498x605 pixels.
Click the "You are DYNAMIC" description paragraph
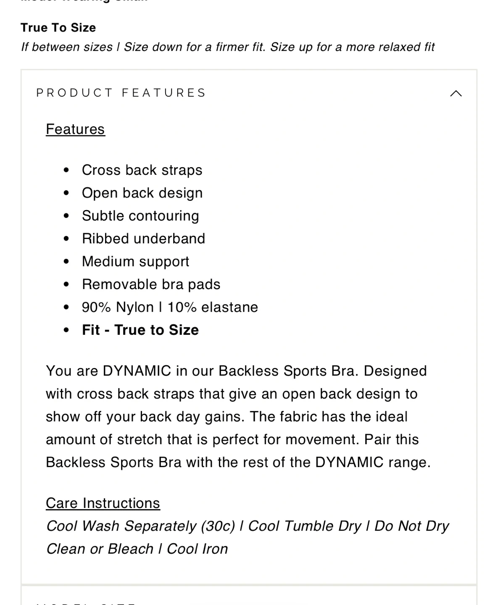point(238,416)
